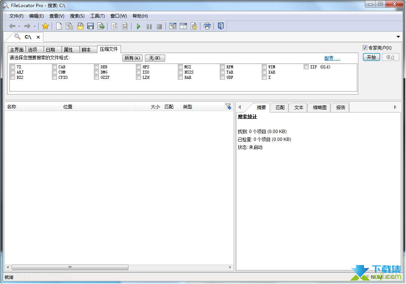Show the 缩略图 thumbnails tab
406x284 pixels.
point(319,108)
